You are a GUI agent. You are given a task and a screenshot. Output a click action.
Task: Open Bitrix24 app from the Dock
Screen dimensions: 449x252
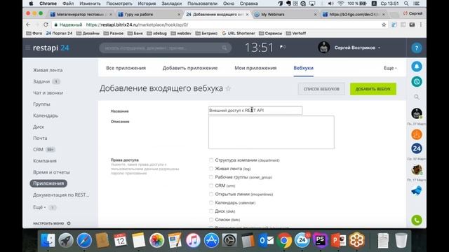(x=302, y=240)
